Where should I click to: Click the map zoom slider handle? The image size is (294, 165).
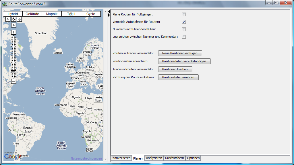tap(13, 72)
